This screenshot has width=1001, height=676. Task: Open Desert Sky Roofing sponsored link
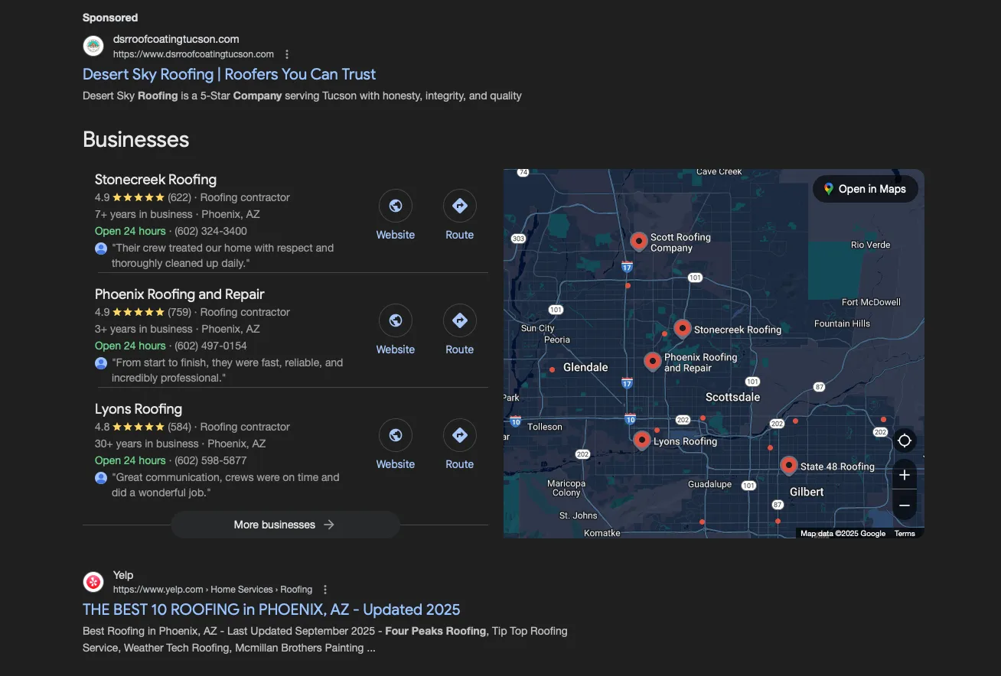[230, 74]
